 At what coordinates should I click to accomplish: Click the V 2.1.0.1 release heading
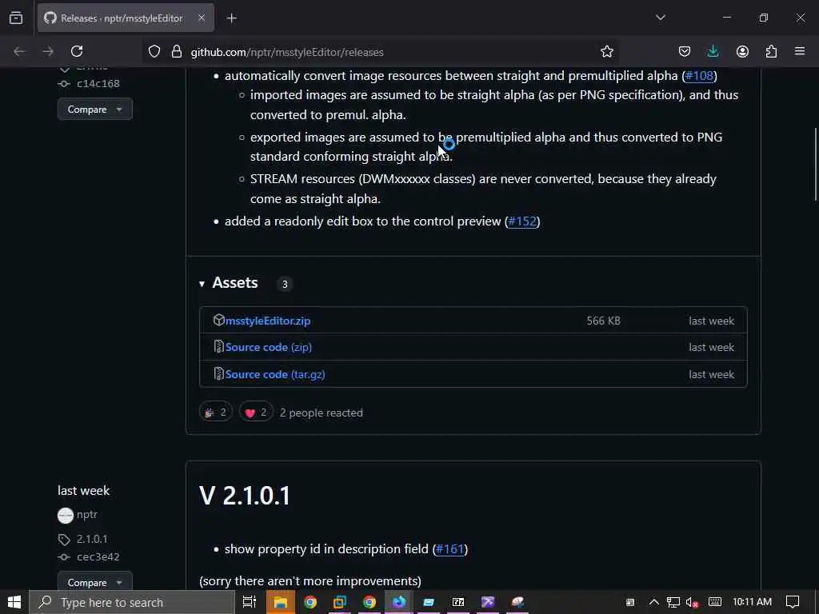[245, 495]
